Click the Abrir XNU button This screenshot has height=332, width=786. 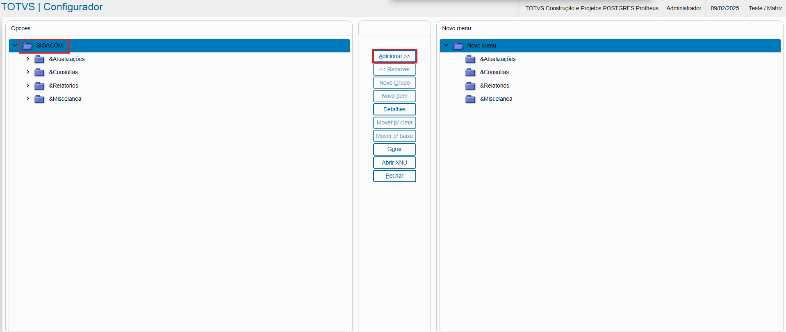coord(394,163)
